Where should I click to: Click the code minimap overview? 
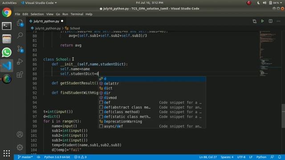pyautogui.click(x=270, y=53)
